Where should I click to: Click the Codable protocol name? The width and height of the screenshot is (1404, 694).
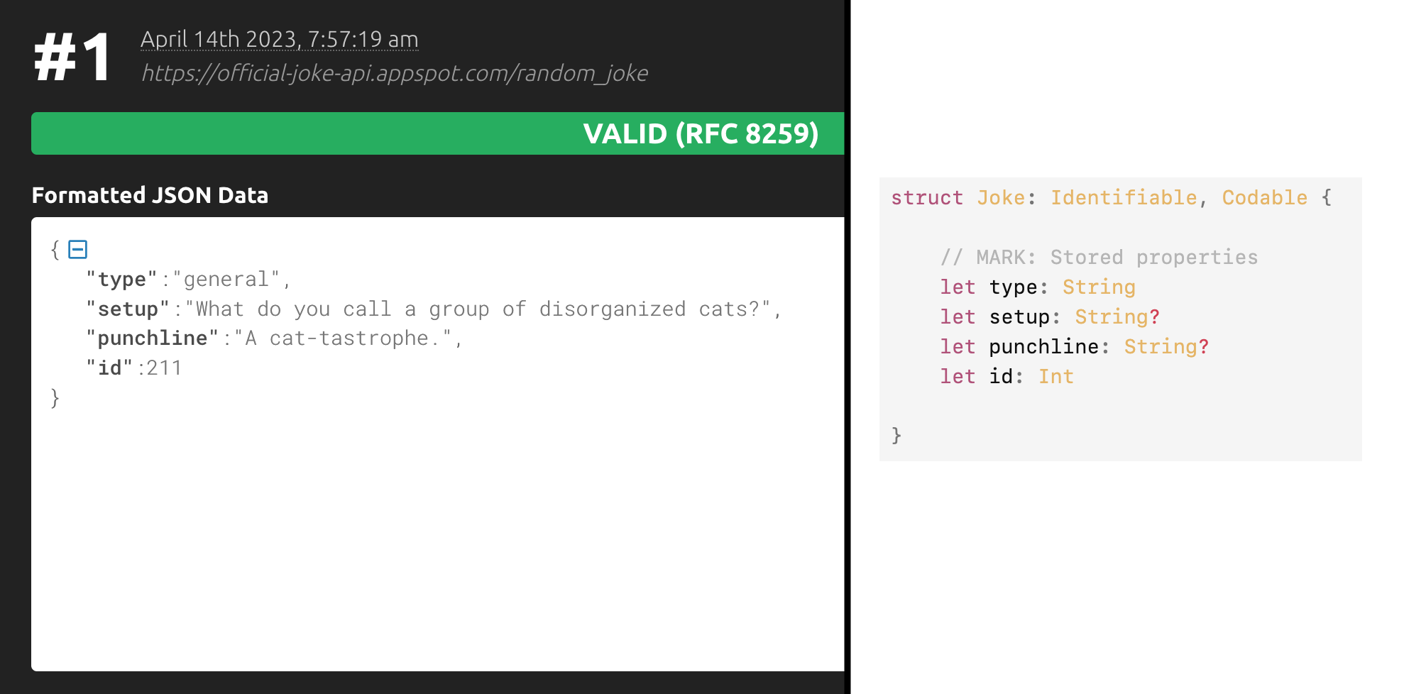pyautogui.click(x=1264, y=198)
